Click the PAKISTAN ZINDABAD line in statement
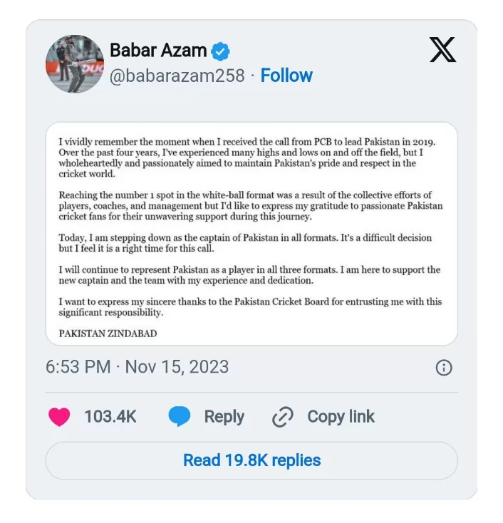 pos(108,333)
